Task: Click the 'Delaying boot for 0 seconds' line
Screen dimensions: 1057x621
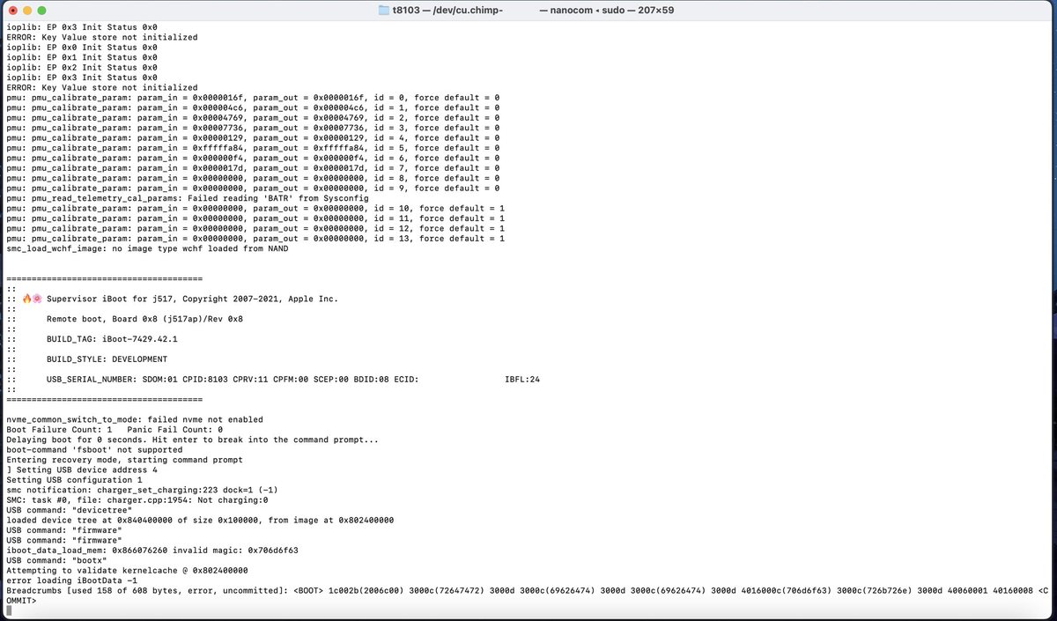Action: [193, 440]
